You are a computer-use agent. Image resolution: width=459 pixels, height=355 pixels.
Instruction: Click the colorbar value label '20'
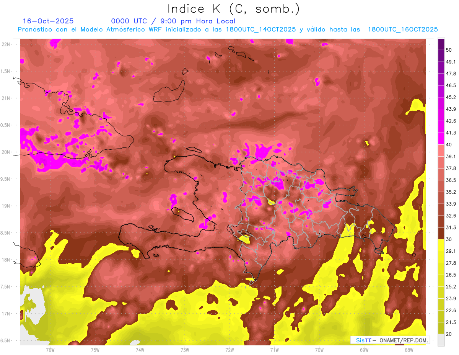[449, 334]
